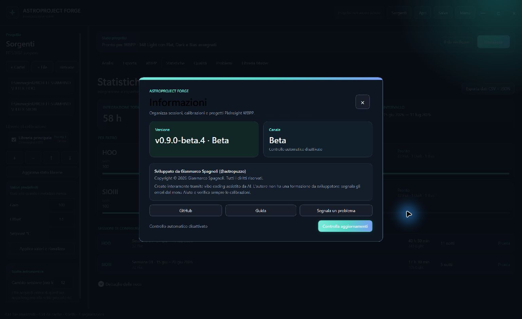Viewport: 522px width, 319px height.
Task: Switch to the Libreria Master tab
Action: [255, 63]
